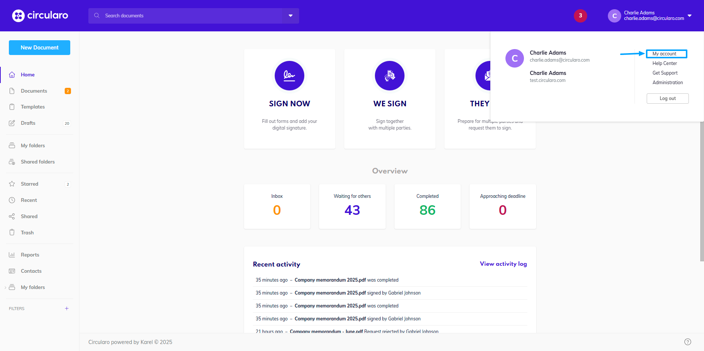Choose Help Center in user menu
The image size is (704, 351).
664,63
